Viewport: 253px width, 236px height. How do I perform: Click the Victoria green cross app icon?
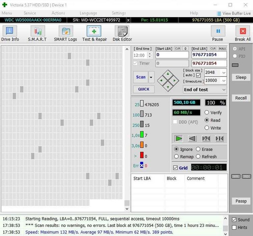click(5, 5)
